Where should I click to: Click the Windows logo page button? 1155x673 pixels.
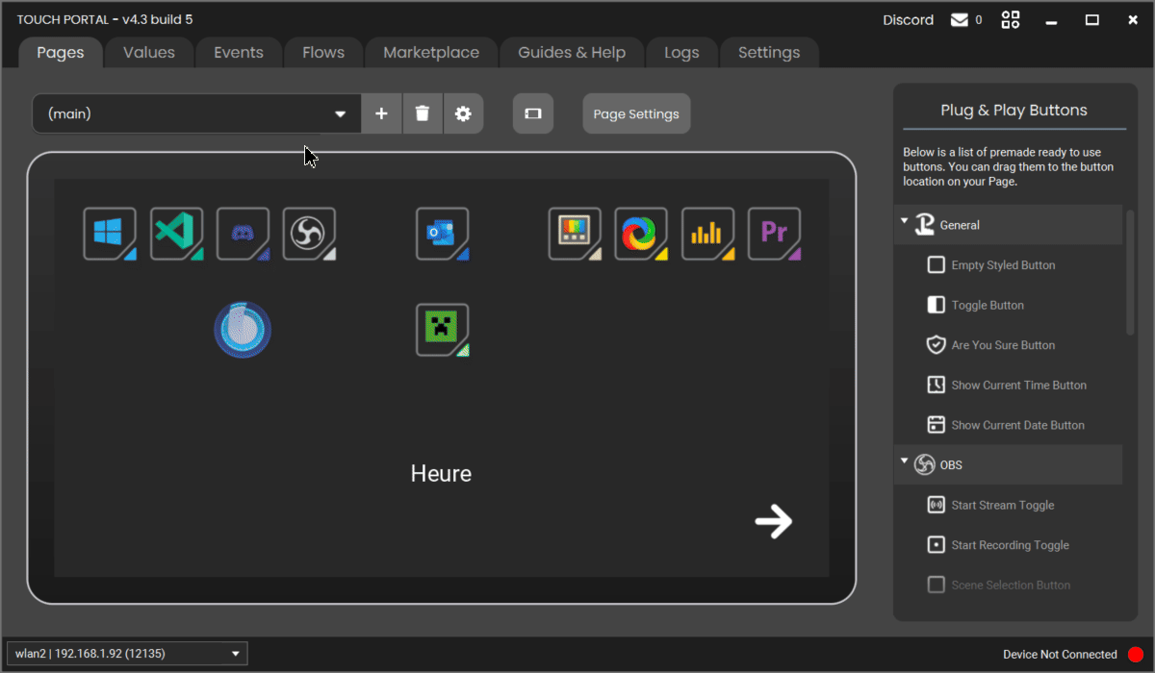pos(110,234)
